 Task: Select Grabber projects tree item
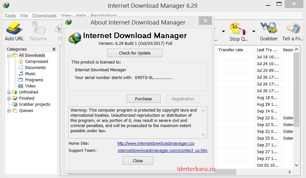[35, 104]
